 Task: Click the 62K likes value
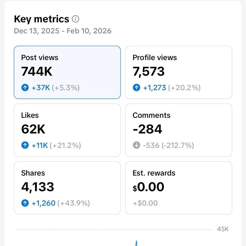[33, 129]
